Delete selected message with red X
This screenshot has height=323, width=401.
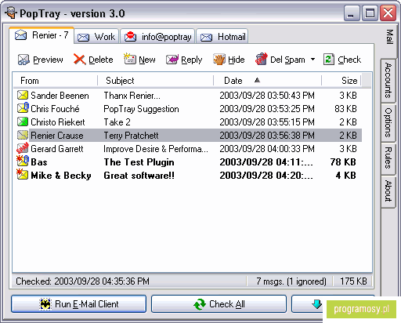pyautogui.click(x=79, y=60)
